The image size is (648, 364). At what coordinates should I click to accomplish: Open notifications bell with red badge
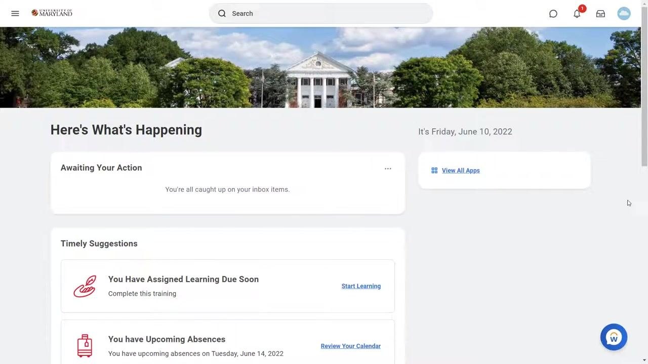[x=577, y=13]
